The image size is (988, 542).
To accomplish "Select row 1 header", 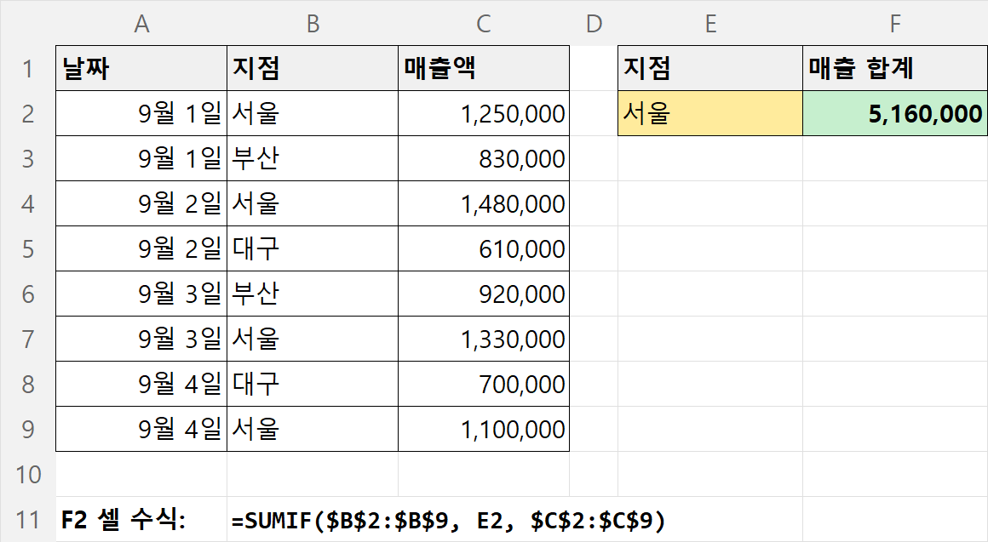I will (28, 68).
